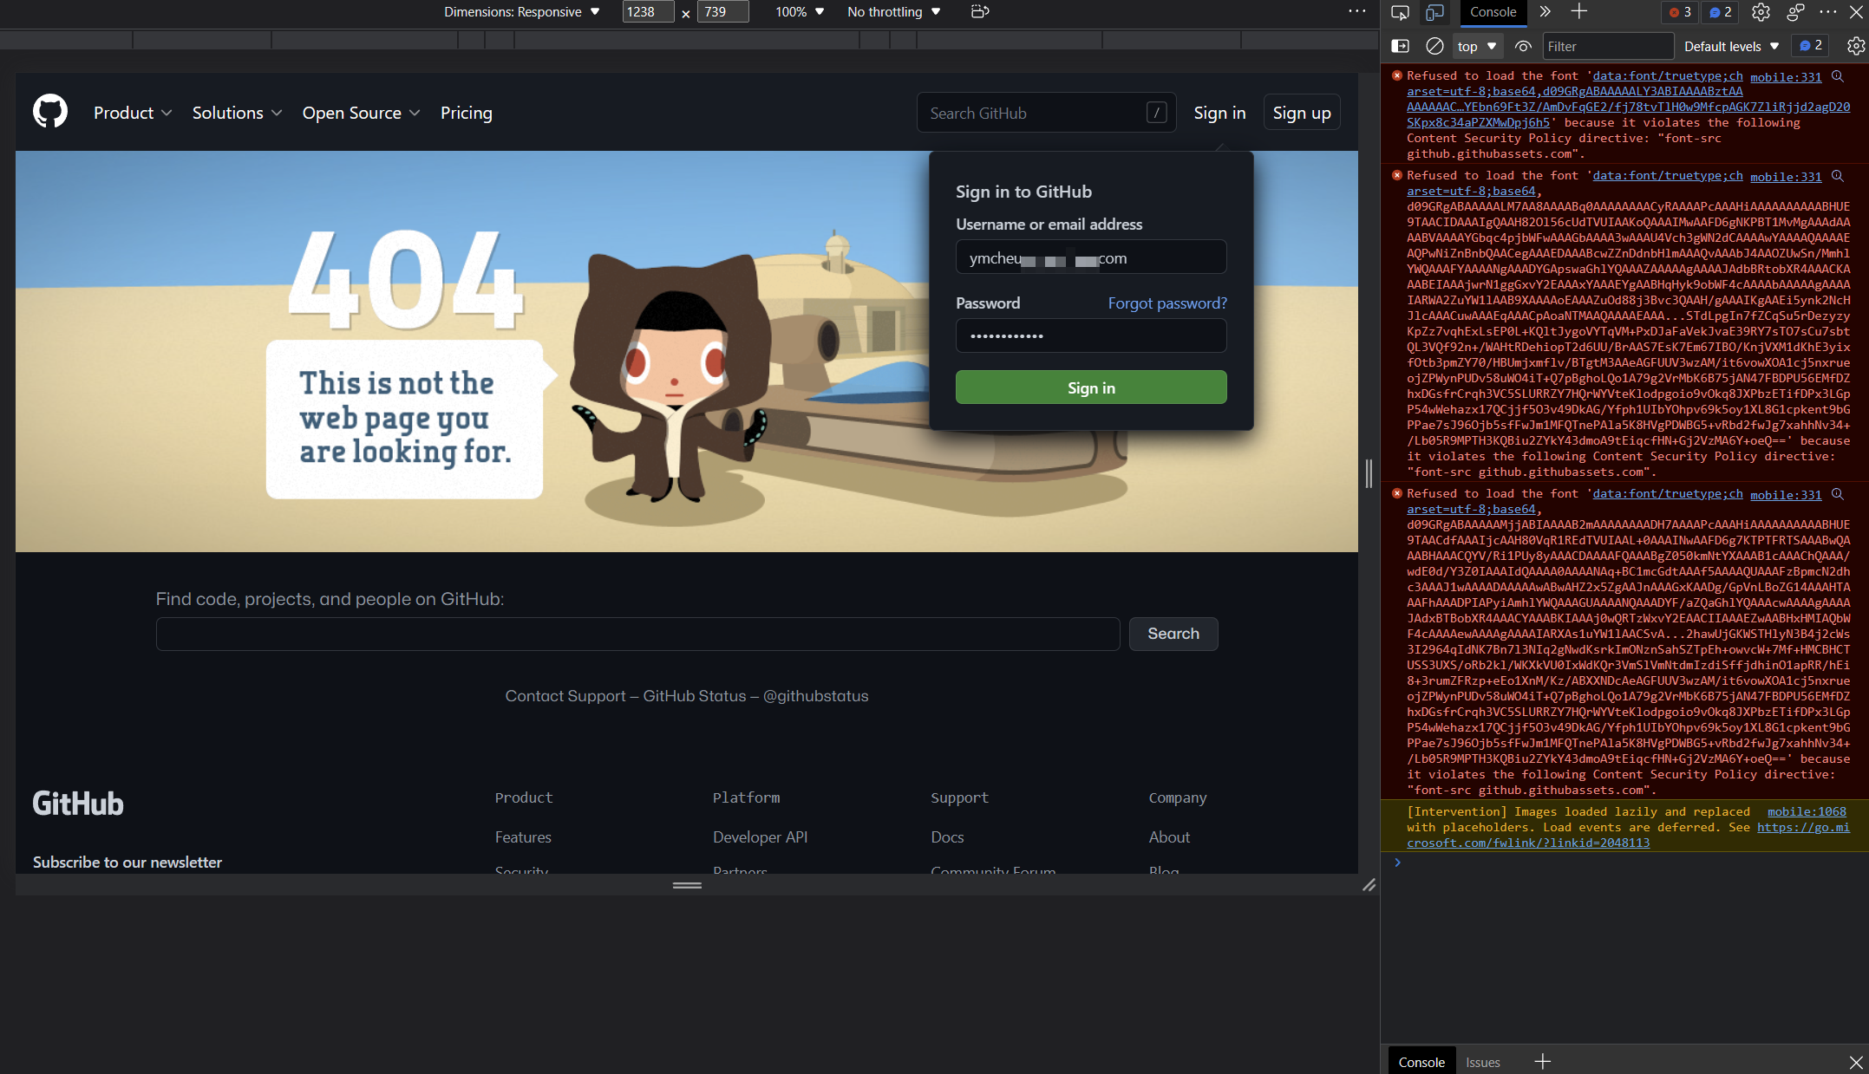The image size is (1869, 1074).
Task: Expand the Solutions navigation dropdown
Action: click(x=237, y=113)
